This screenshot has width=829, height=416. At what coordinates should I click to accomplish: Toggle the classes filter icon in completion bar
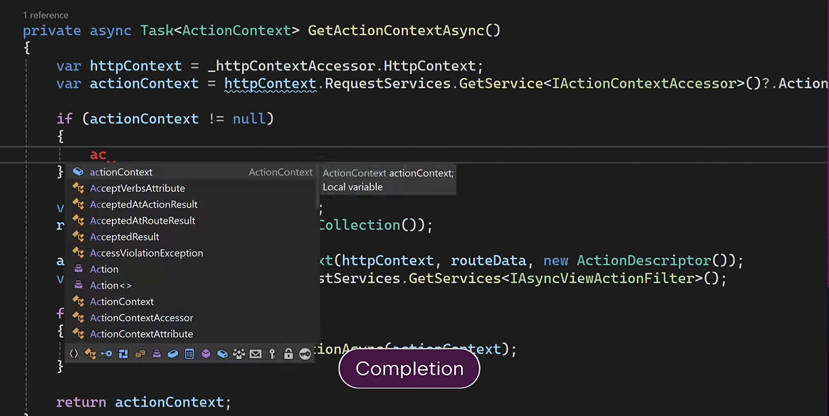(x=90, y=354)
